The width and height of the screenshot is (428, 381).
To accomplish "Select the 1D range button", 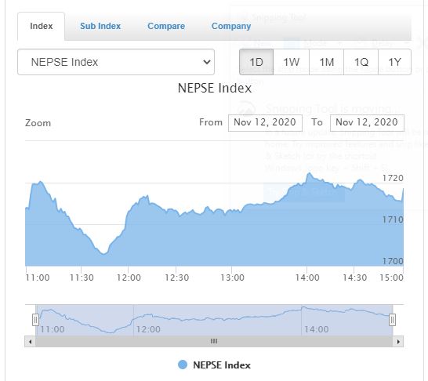I will (x=256, y=62).
